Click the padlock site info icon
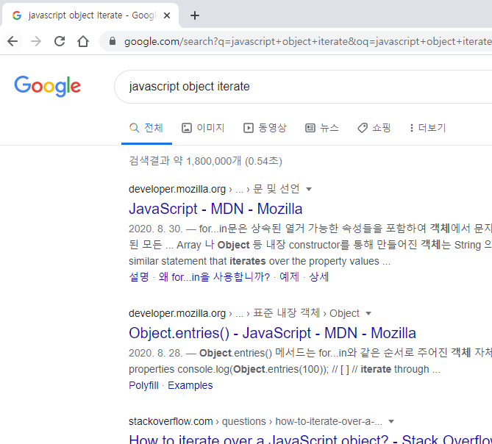Image resolution: width=492 pixels, height=444 pixels. click(113, 41)
